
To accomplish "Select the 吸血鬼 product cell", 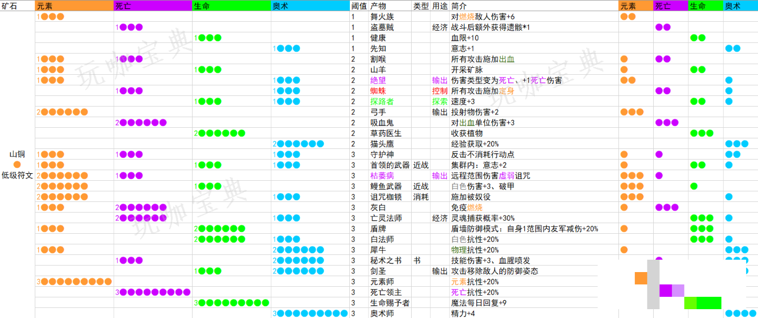I will click(x=382, y=122).
